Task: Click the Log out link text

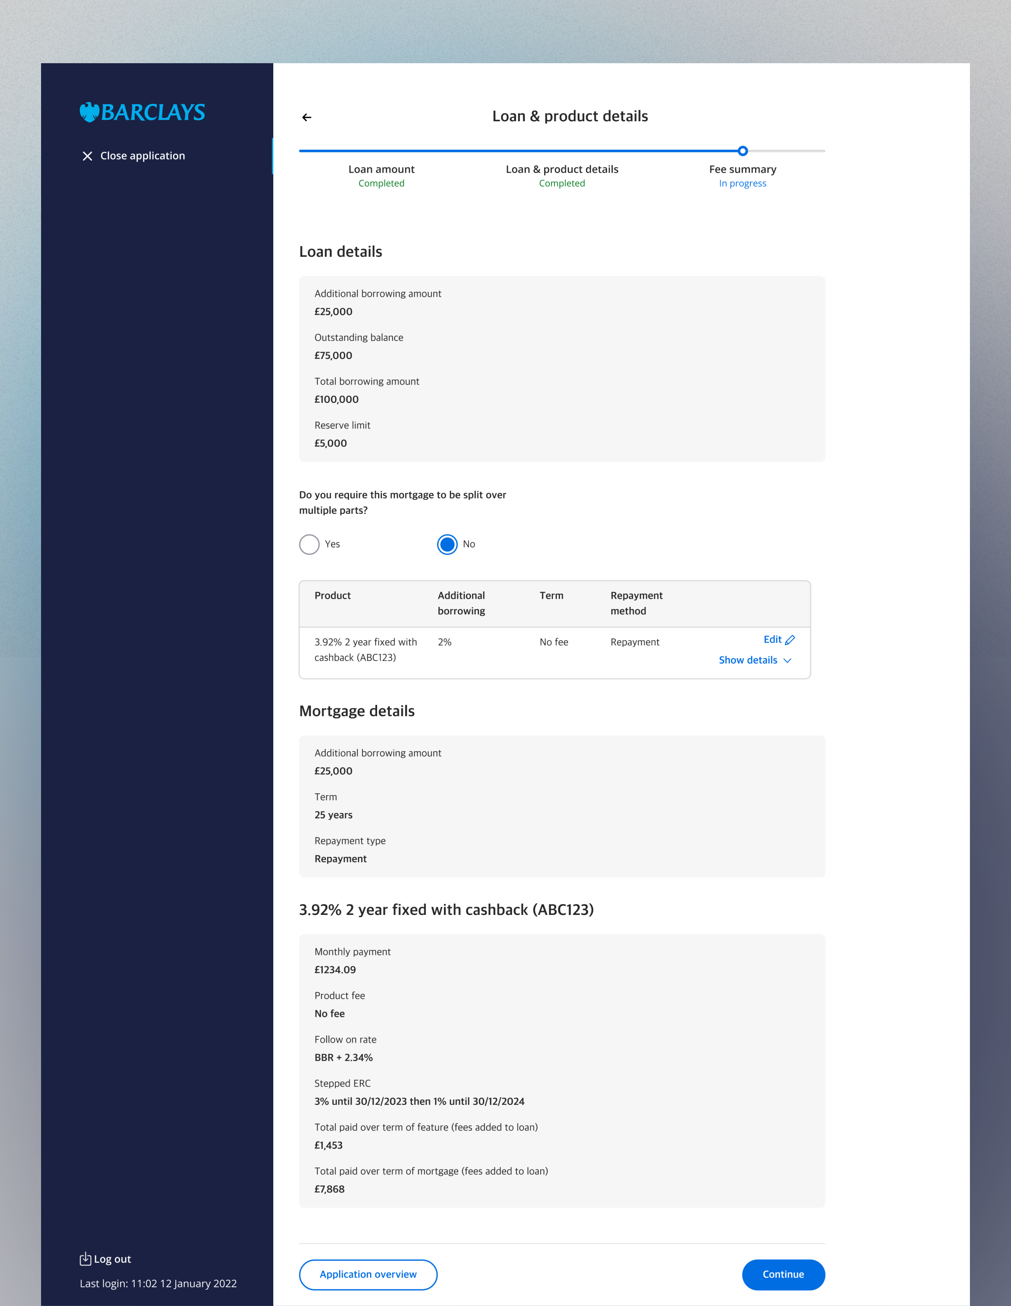Action: [113, 1259]
